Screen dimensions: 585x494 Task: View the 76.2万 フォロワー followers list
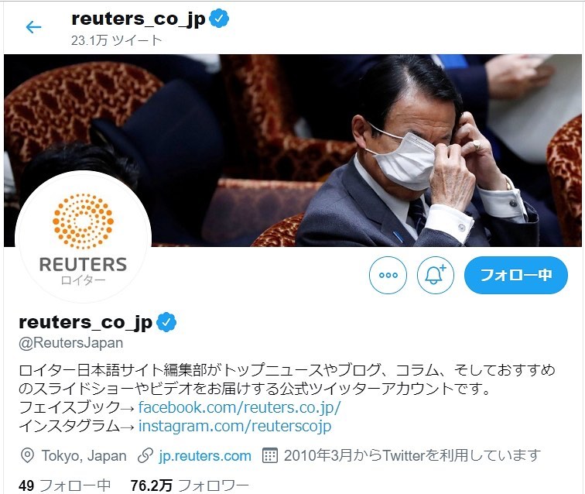pos(190,485)
